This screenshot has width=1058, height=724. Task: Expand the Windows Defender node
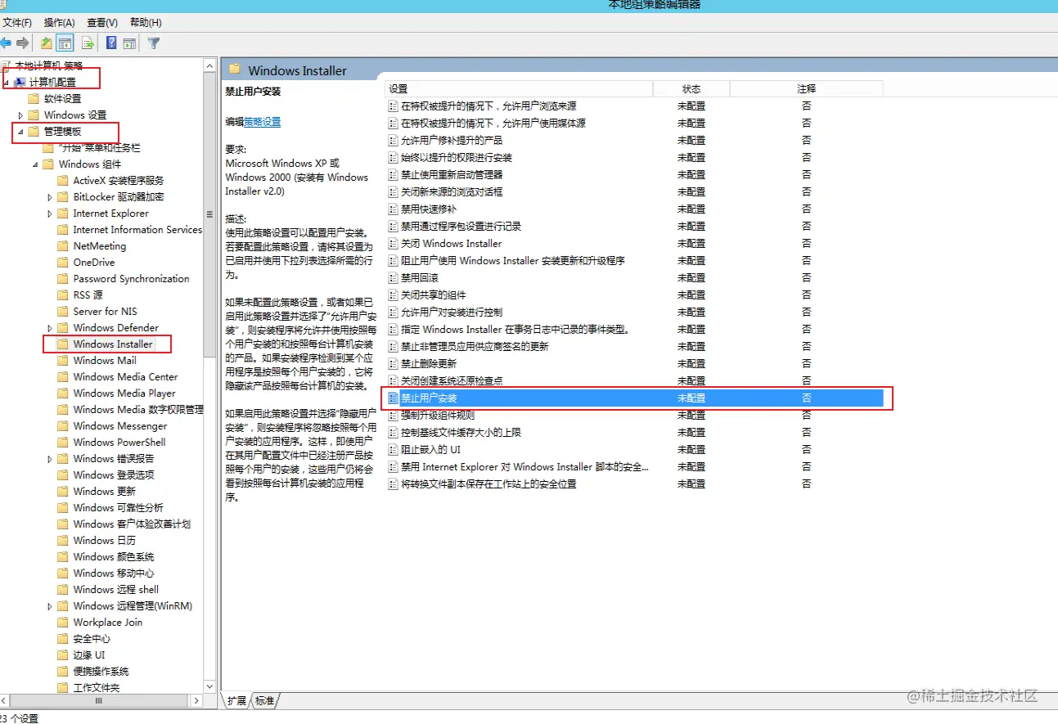pyautogui.click(x=50, y=328)
